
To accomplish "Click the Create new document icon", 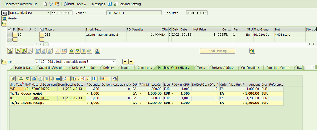I will [x=45, y=4].
